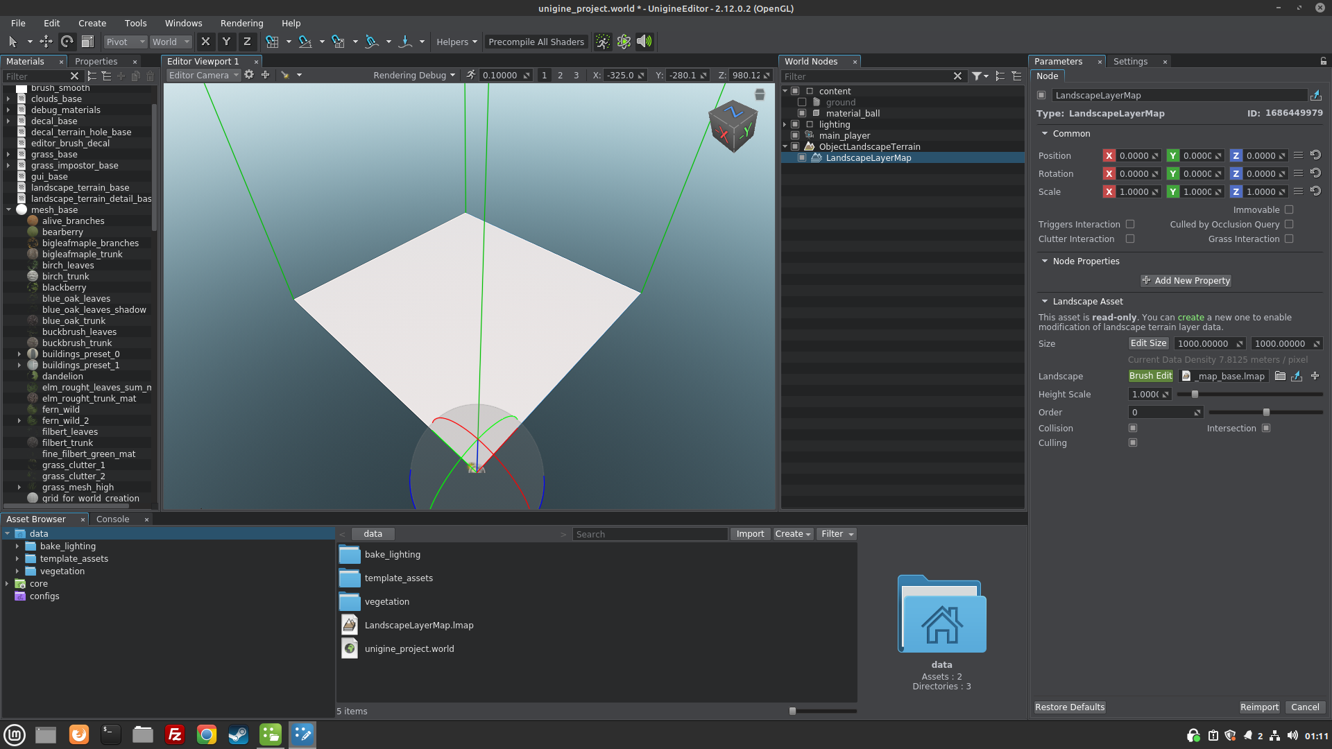Expand the buildings_preset_0 material item
The width and height of the screenshot is (1332, 749).
[x=19, y=354]
